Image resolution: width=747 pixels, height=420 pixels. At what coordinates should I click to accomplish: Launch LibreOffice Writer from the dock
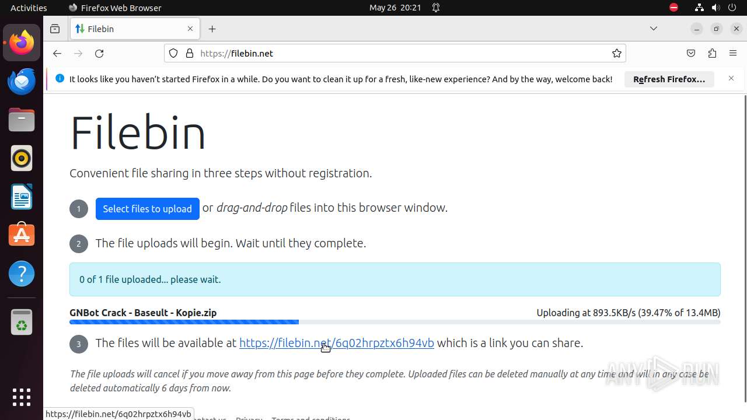coord(22,197)
